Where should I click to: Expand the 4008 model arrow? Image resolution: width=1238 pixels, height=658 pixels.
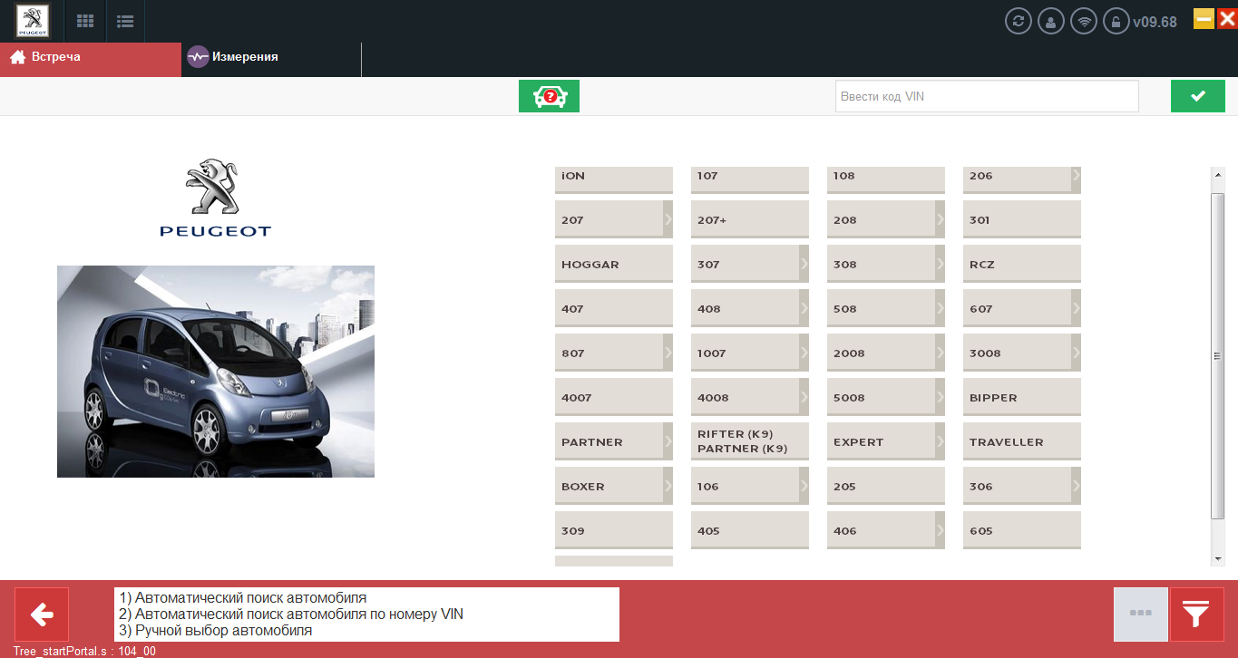click(804, 396)
